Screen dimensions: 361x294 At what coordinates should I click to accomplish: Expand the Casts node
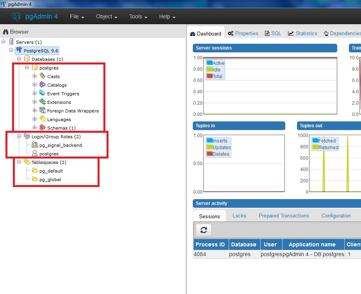[34, 76]
